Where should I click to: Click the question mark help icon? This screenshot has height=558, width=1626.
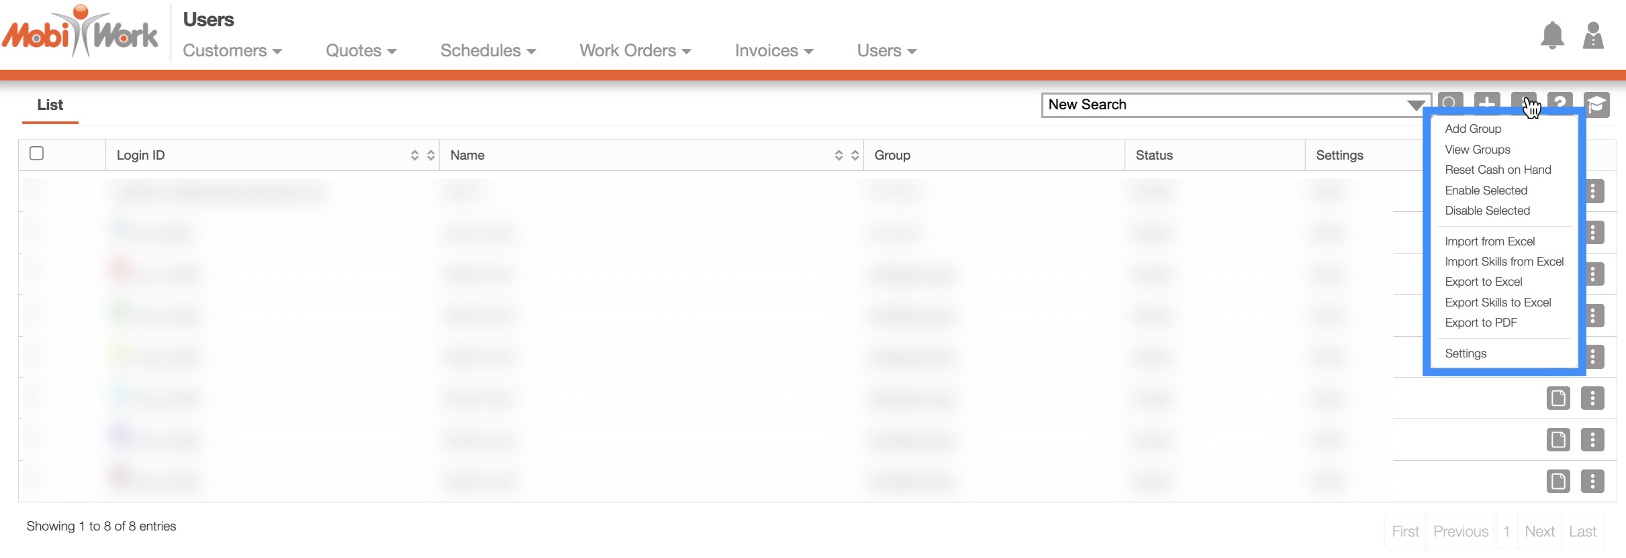1560,101
